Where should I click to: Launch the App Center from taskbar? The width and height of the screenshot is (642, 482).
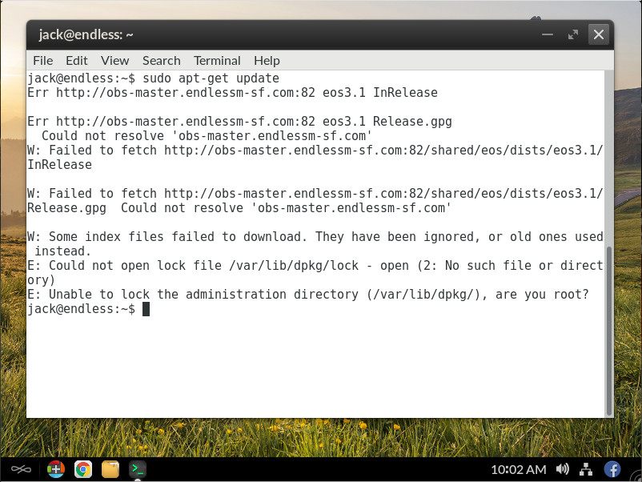pos(55,469)
